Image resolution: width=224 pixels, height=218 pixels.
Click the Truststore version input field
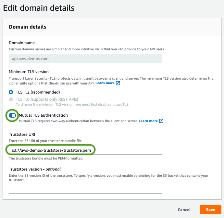tap(85, 189)
